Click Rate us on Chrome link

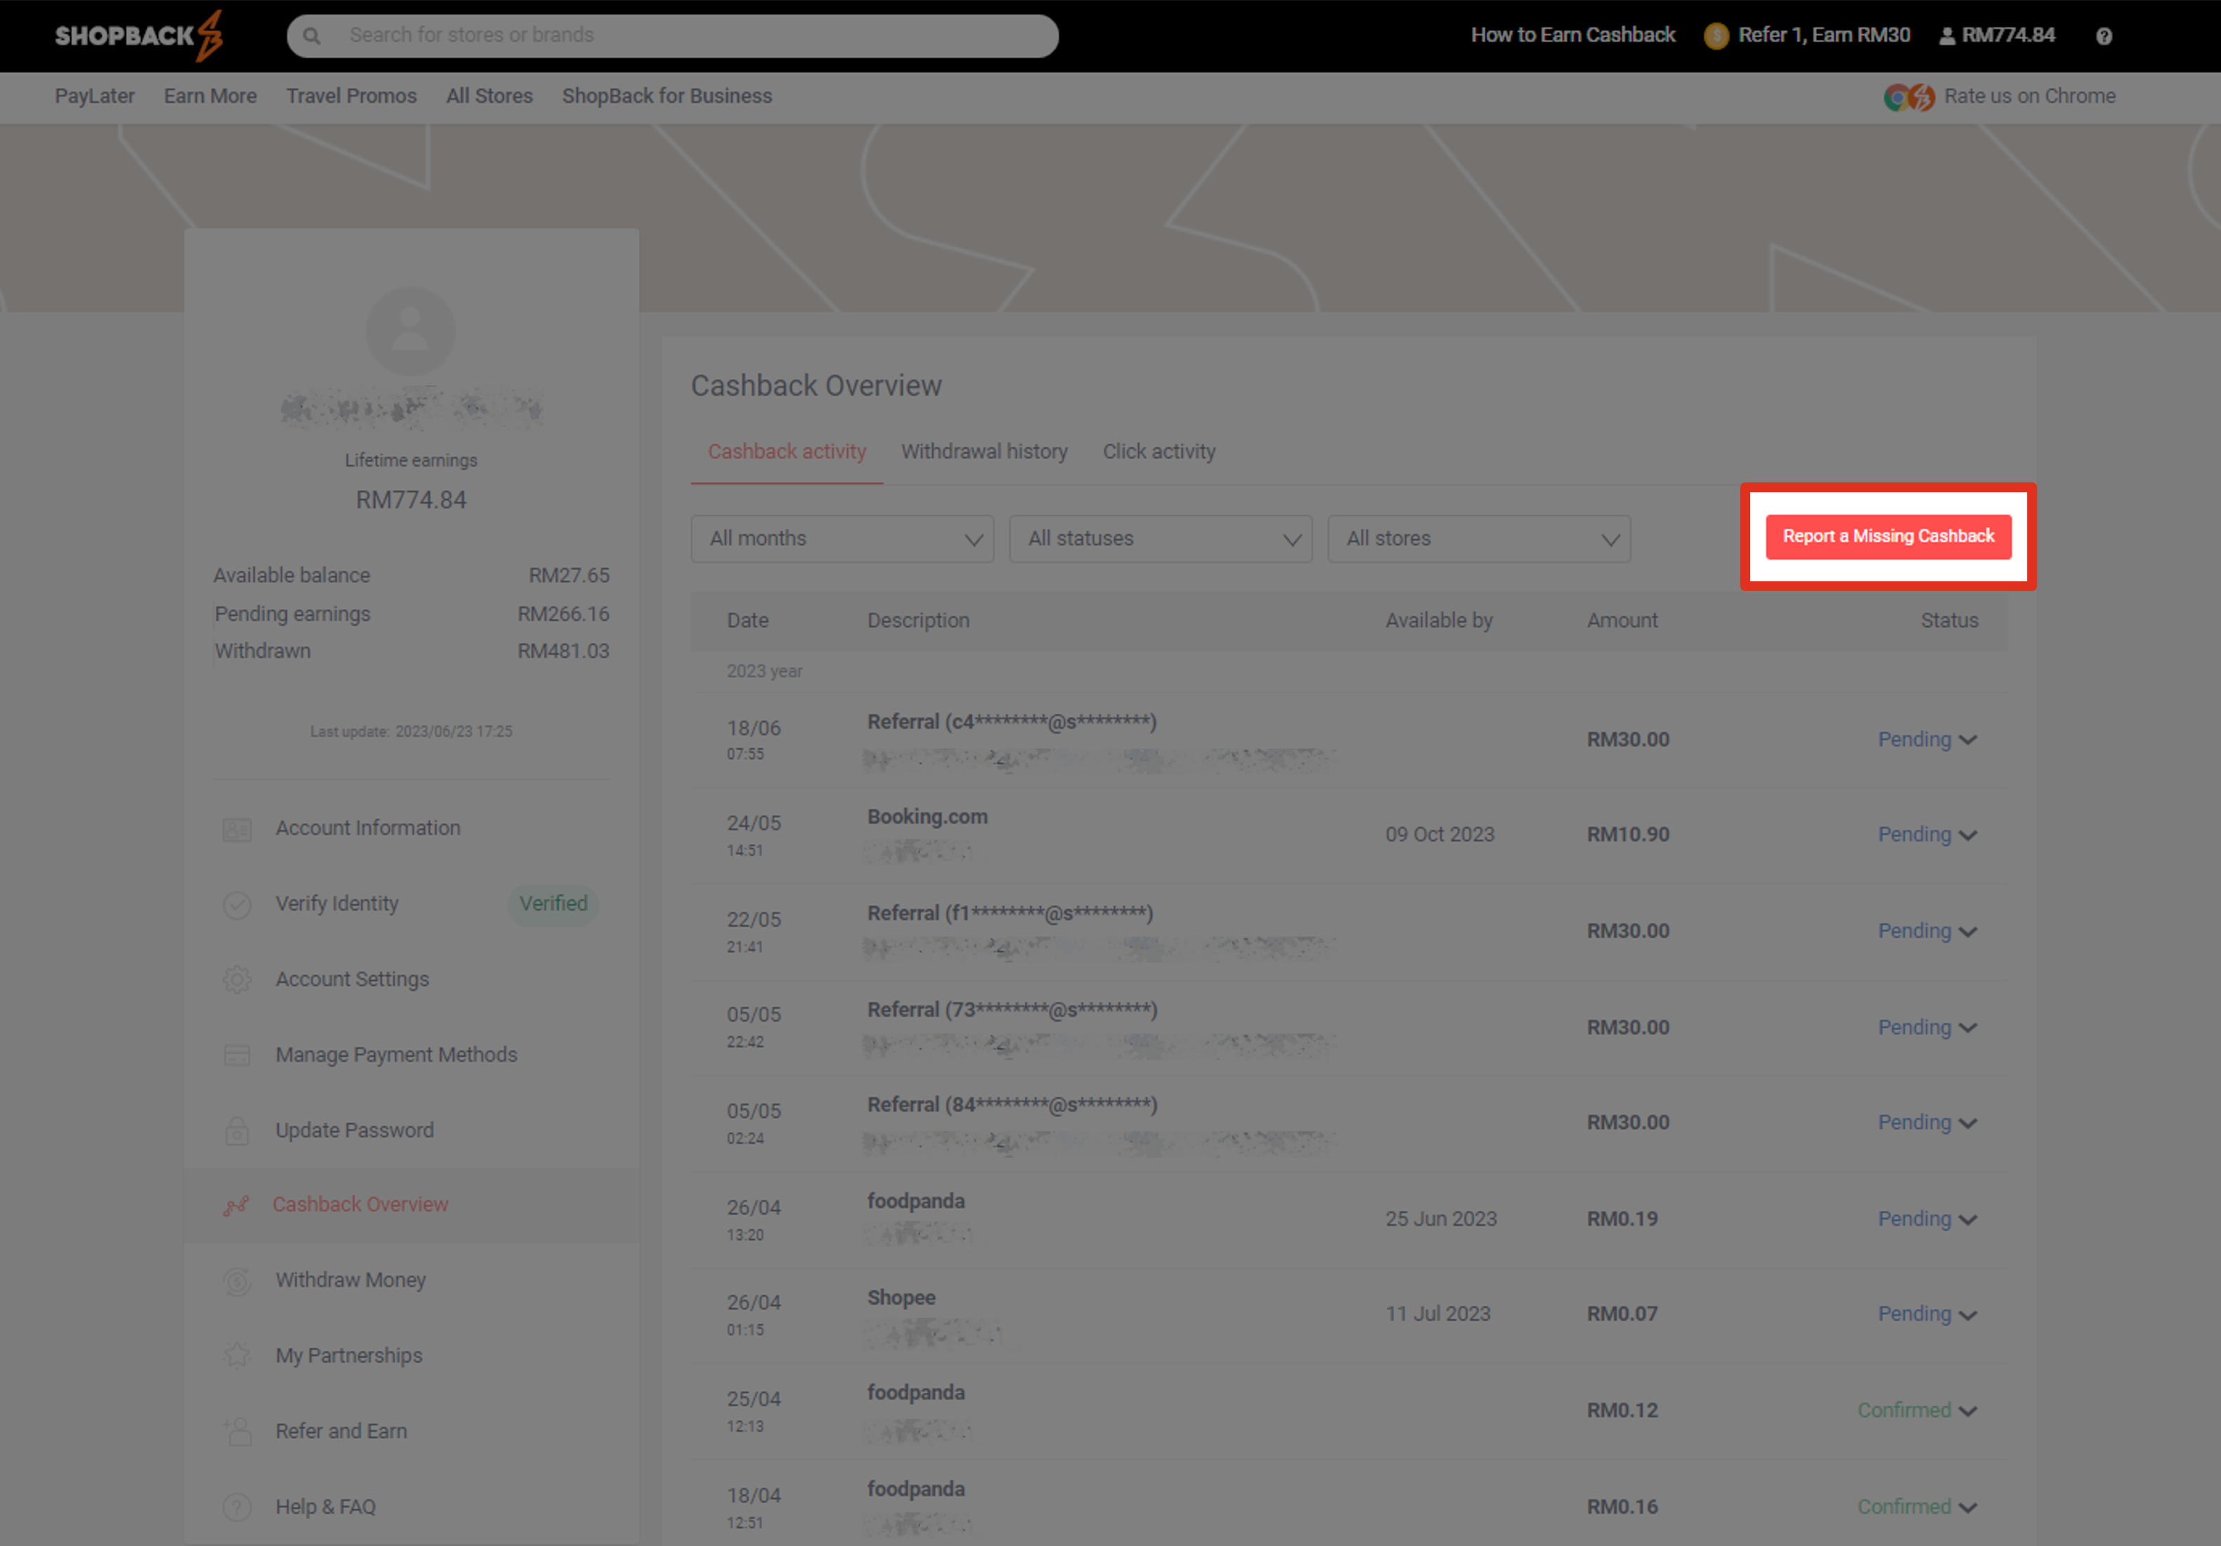2029,95
